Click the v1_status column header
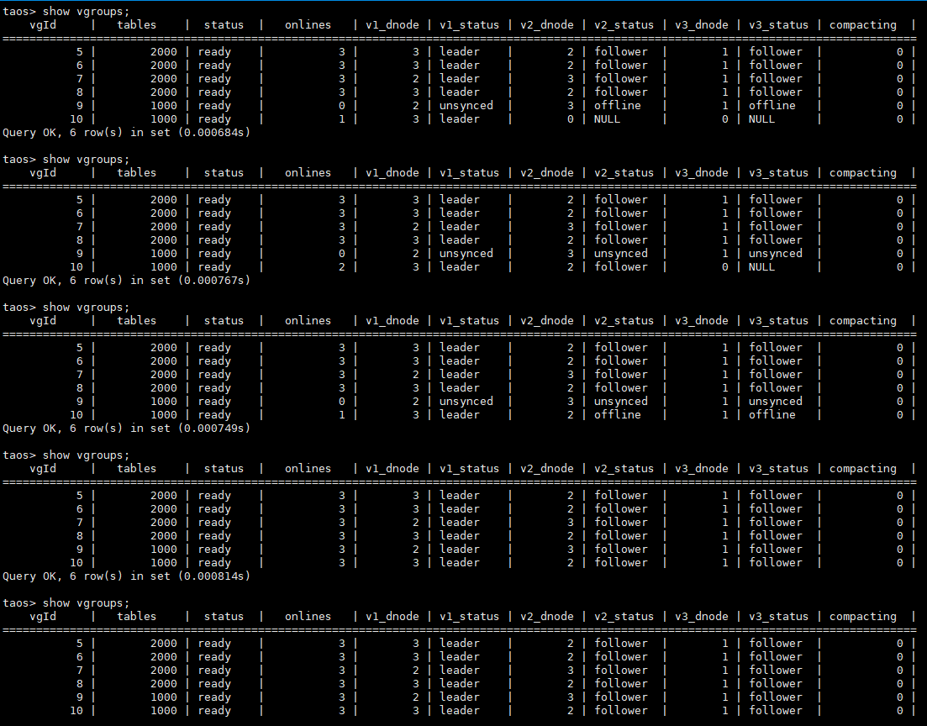This screenshot has width=927, height=726. tap(469, 24)
